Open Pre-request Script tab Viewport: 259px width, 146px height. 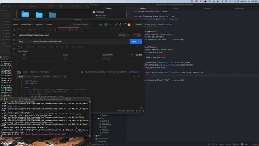62,47
